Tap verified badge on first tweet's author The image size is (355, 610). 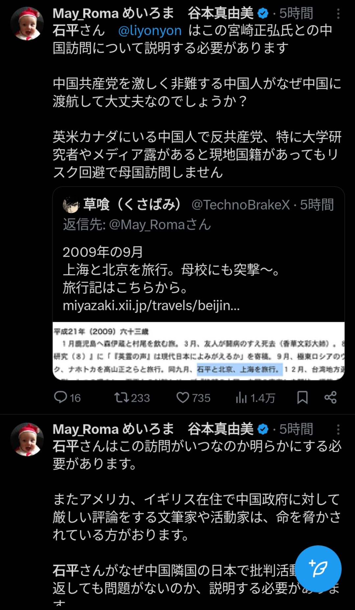263,13
